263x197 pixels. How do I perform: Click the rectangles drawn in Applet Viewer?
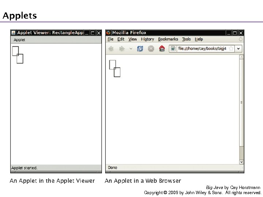(x=18, y=55)
